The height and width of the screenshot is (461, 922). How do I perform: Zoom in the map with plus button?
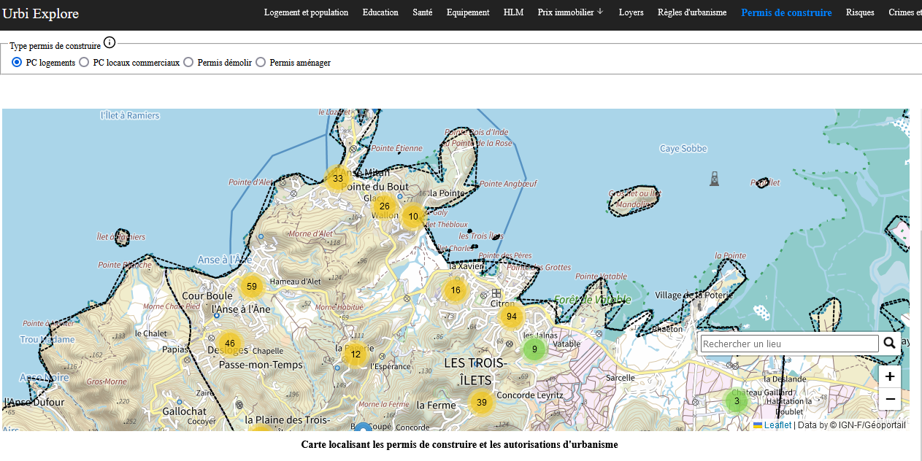[889, 376]
